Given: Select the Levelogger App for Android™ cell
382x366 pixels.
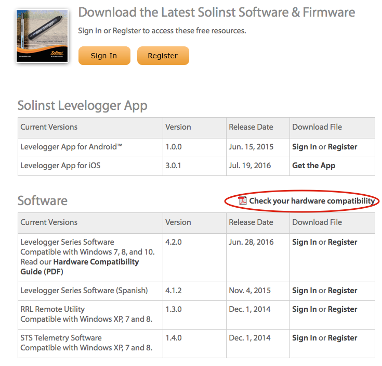Looking at the screenshot, I should [90, 148].
